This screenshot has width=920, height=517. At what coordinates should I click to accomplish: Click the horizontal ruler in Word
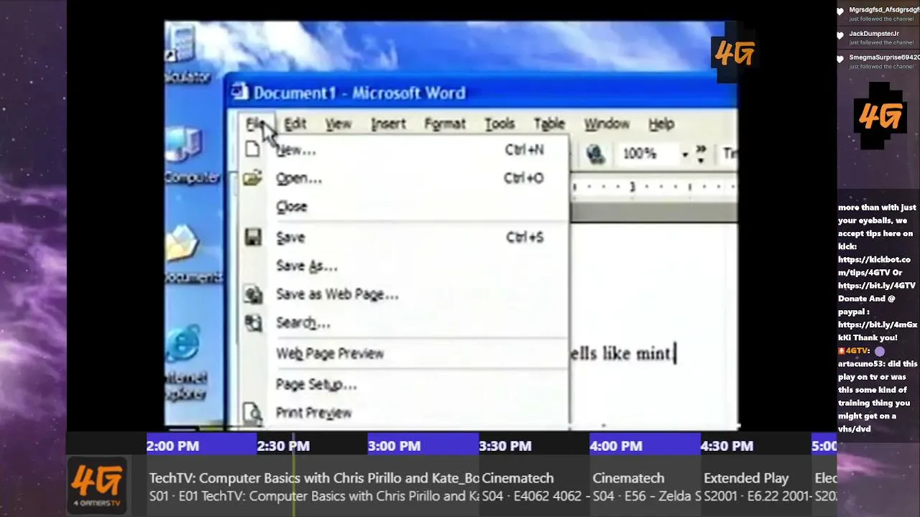coord(654,187)
